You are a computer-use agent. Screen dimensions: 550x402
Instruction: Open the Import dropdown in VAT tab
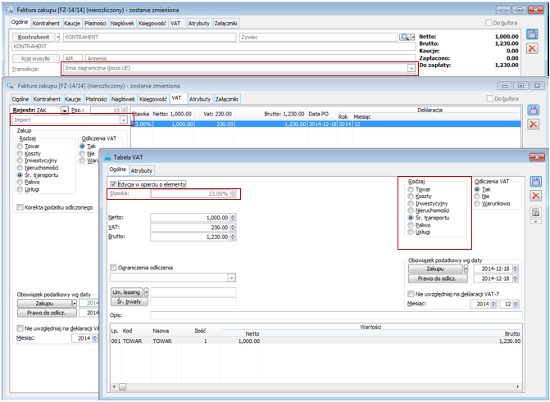click(124, 120)
